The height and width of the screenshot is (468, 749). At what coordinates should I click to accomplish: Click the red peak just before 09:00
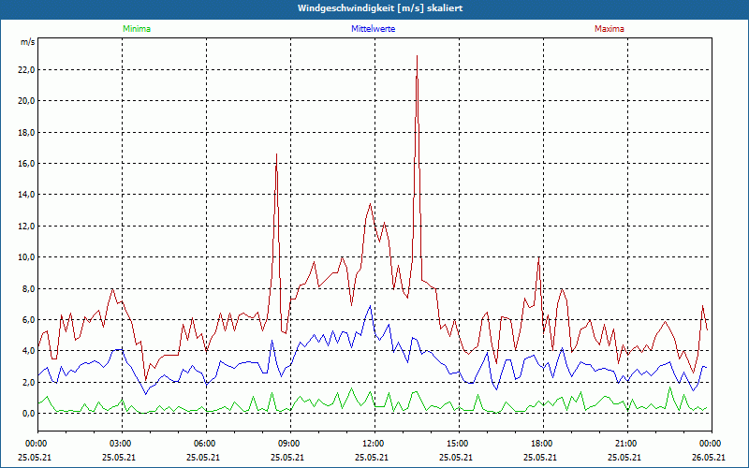[x=276, y=154]
